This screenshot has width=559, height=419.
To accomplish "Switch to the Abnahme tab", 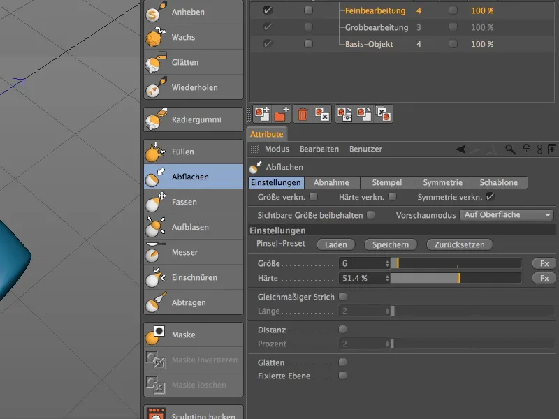I will pos(331,182).
